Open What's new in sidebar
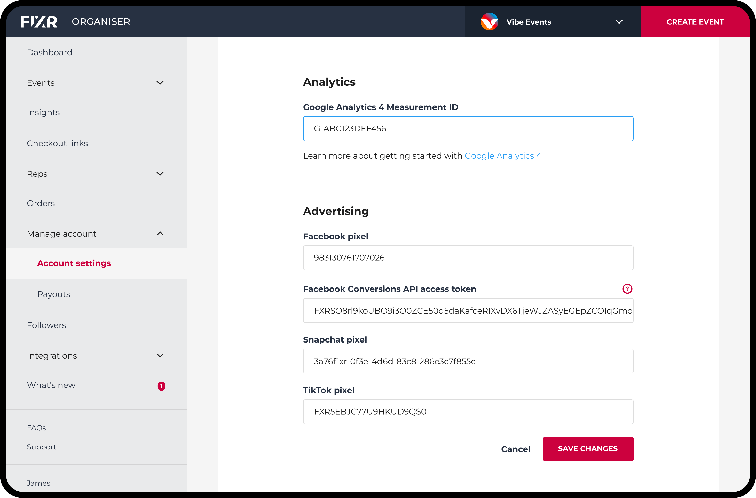The image size is (756, 498). [x=51, y=385]
